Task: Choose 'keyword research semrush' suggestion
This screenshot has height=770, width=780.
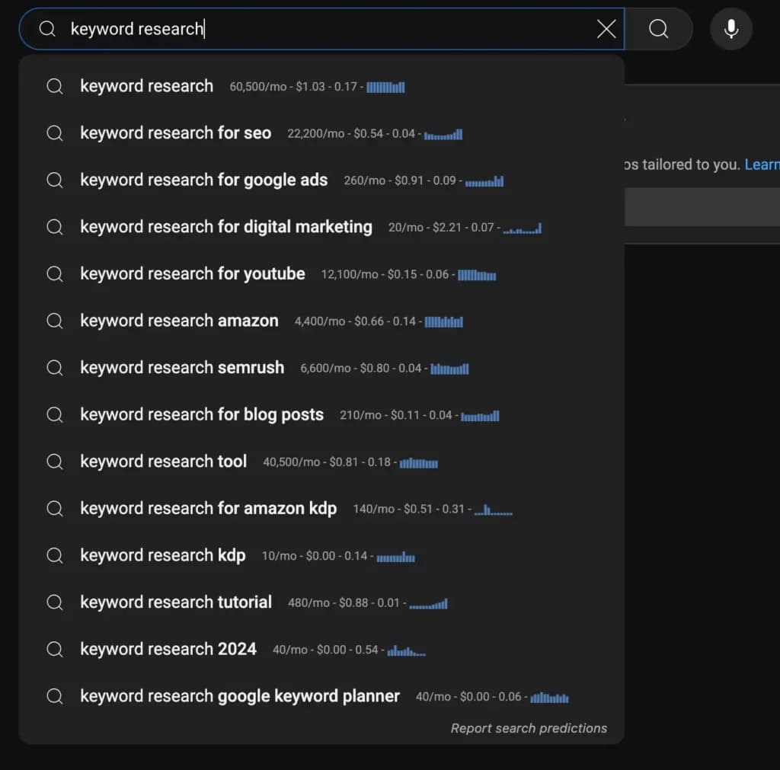Action: [181, 368]
